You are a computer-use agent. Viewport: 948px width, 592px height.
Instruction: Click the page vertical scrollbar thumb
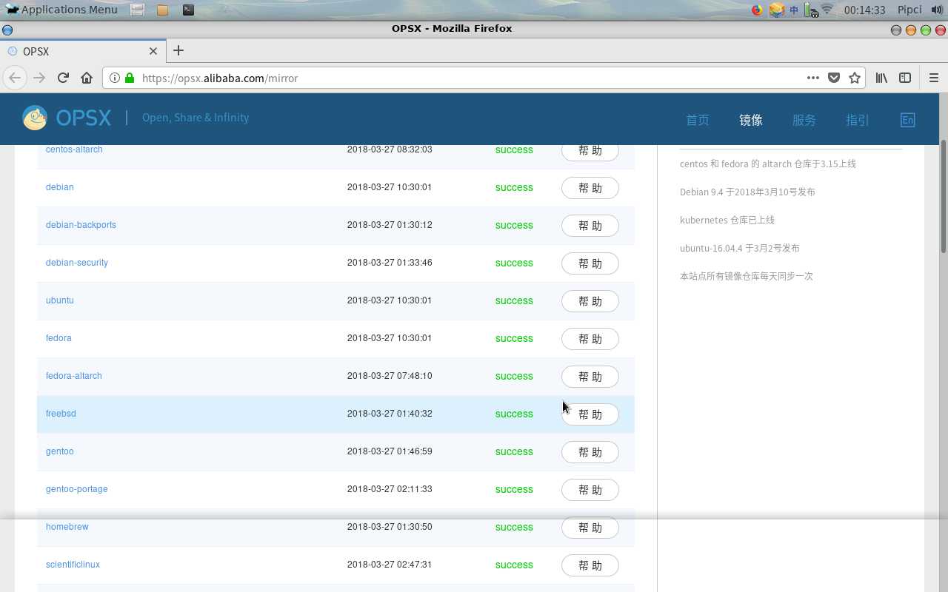(944, 196)
